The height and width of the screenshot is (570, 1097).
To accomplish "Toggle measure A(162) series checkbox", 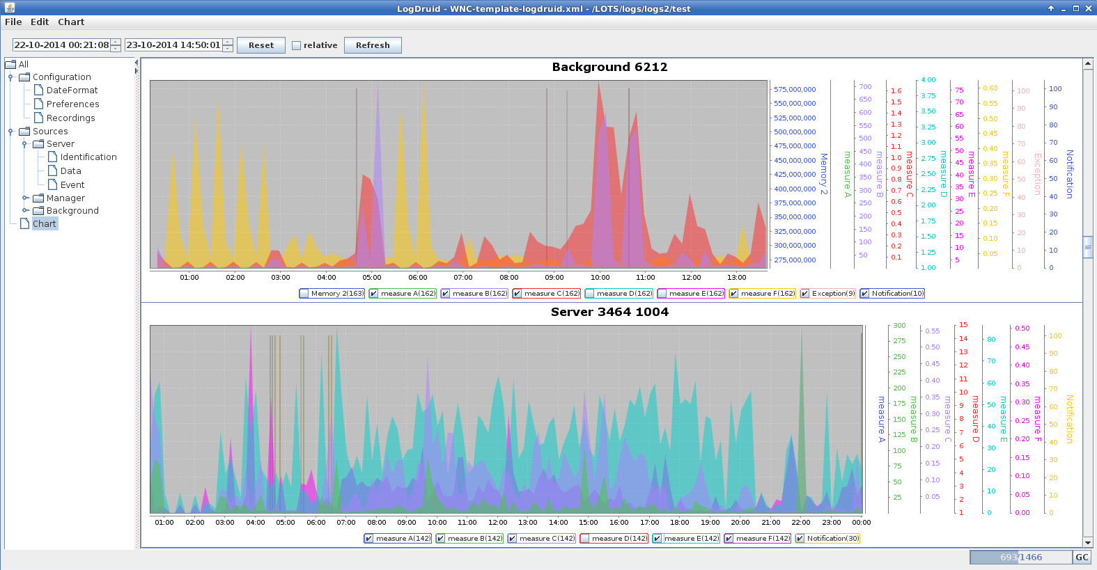I will point(374,294).
